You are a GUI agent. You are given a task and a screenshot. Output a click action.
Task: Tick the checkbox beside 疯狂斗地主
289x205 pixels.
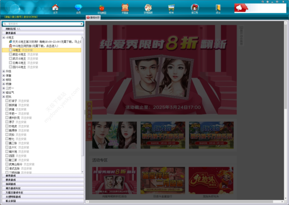[11, 54]
